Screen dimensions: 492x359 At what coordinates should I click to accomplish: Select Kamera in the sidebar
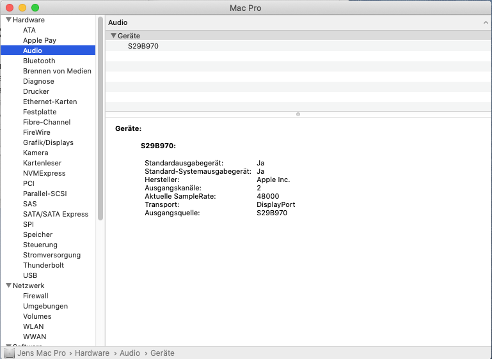tap(35, 153)
